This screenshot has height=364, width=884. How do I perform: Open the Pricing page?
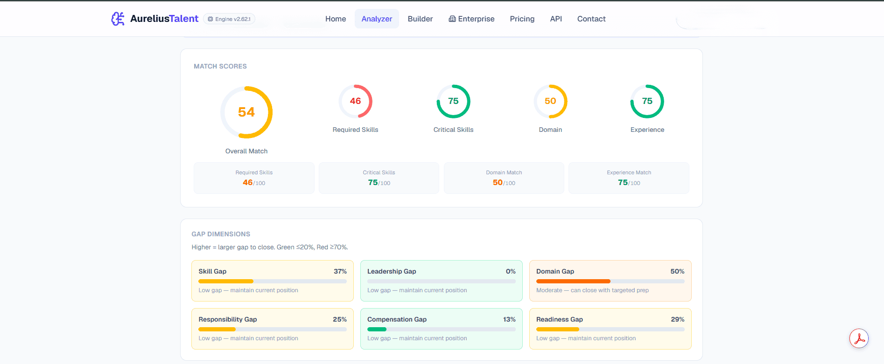tap(522, 19)
